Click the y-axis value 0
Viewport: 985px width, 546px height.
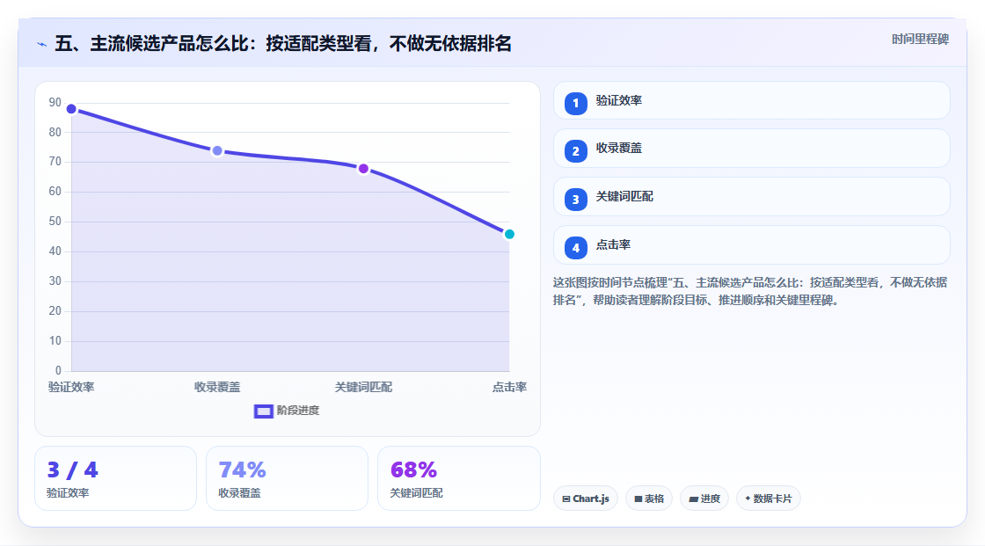point(58,371)
